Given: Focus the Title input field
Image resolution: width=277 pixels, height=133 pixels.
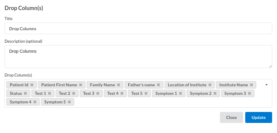Looking at the screenshot, I should point(138,29).
